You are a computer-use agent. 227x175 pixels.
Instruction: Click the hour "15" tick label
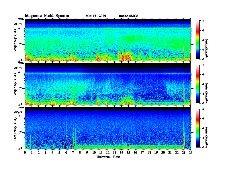[x=128, y=152]
